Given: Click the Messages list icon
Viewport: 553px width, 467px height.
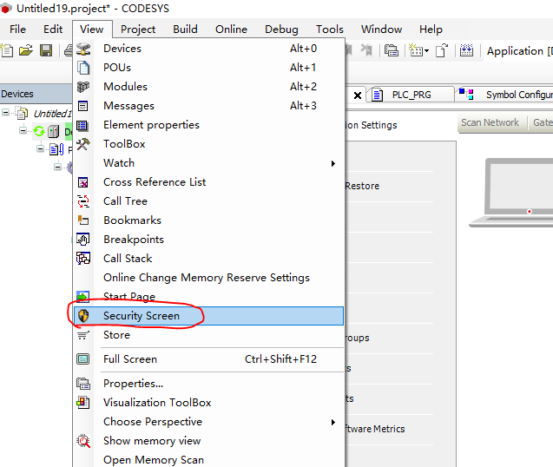Looking at the screenshot, I should point(83,106).
